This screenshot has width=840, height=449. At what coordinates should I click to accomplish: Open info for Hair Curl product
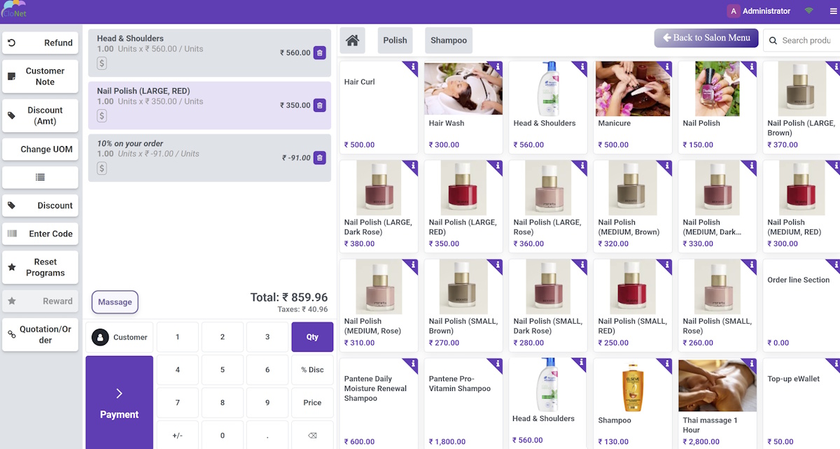click(412, 67)
